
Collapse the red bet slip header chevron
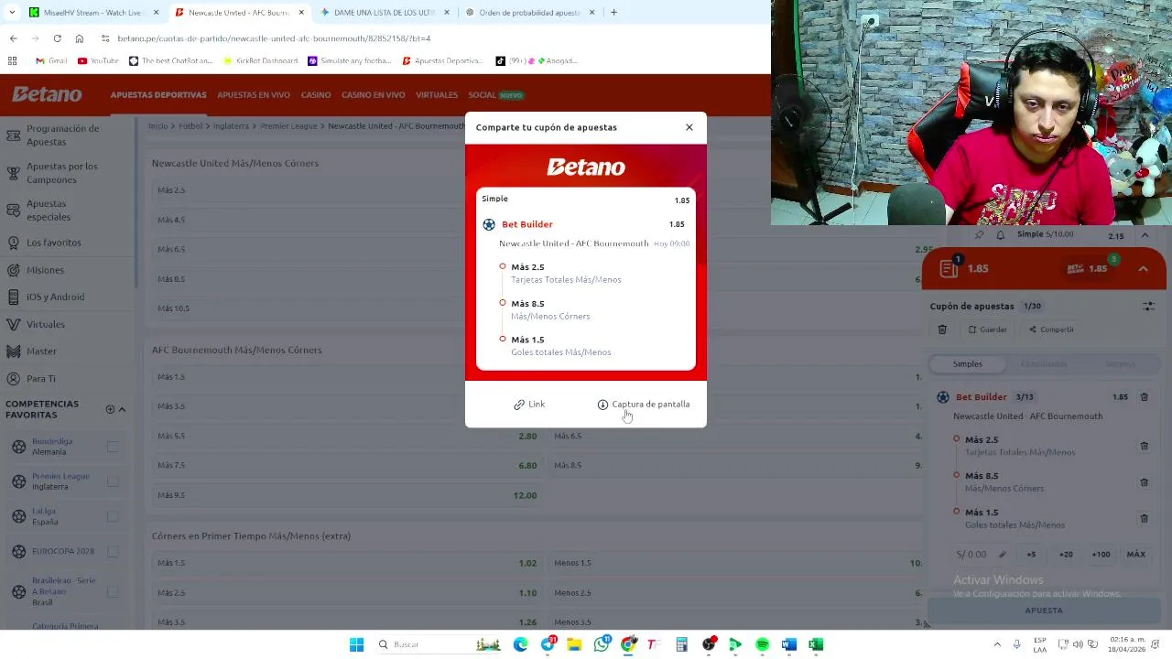tap(1143, 269)
